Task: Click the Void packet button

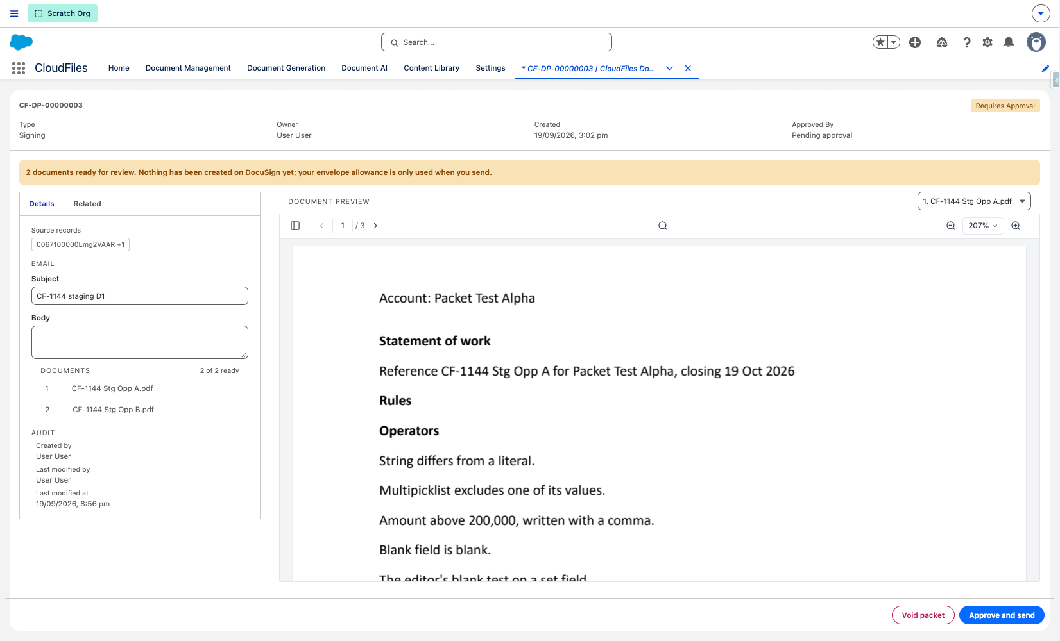Action: pos(923,615)
